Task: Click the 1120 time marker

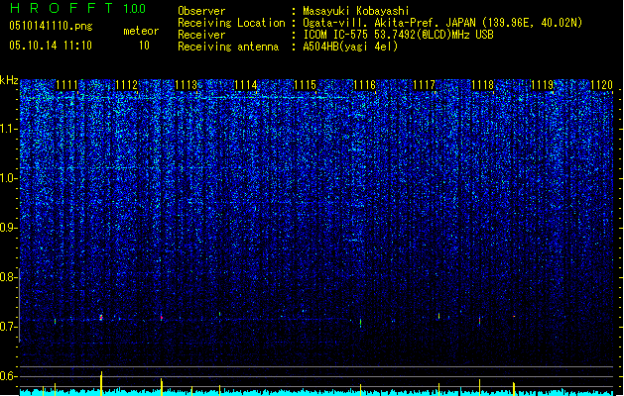Action: pos(602,85)
